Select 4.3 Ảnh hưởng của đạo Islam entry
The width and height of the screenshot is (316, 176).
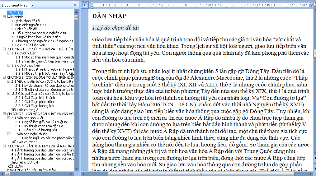(43, 158)
